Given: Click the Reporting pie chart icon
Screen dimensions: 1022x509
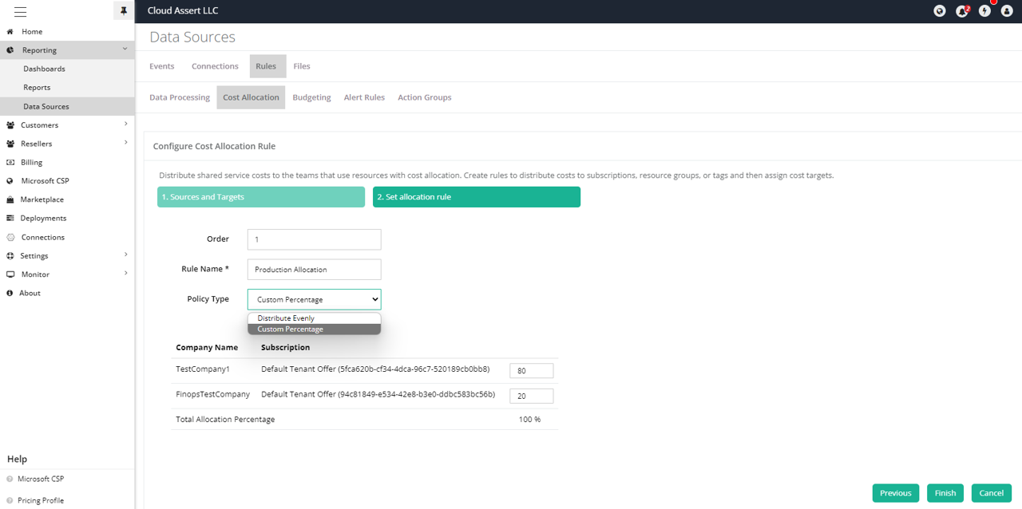Looking at the screenshot, I should click(x=10, y=50).
